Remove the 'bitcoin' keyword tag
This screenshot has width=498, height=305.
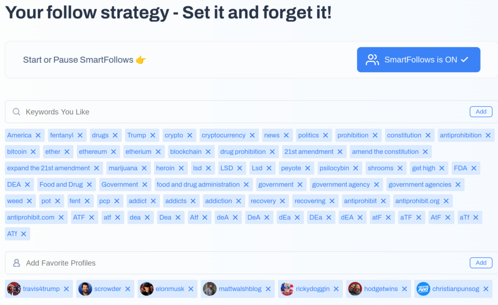pos(33,152)
